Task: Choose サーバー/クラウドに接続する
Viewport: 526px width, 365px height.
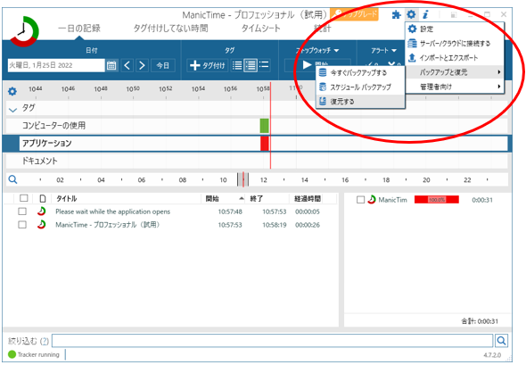Action: (455, 44)
